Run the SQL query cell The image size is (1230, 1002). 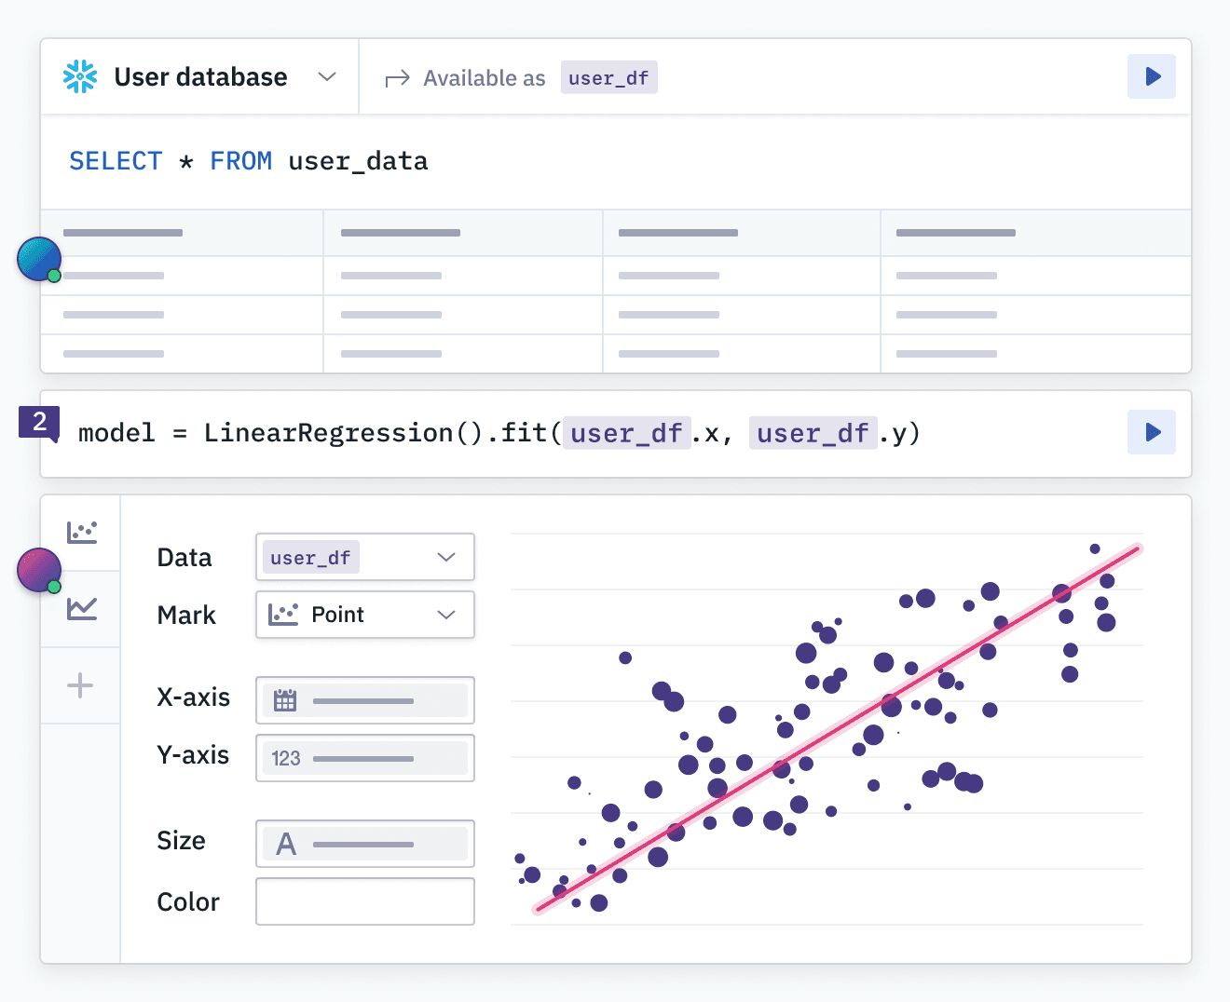[1152, 76]
